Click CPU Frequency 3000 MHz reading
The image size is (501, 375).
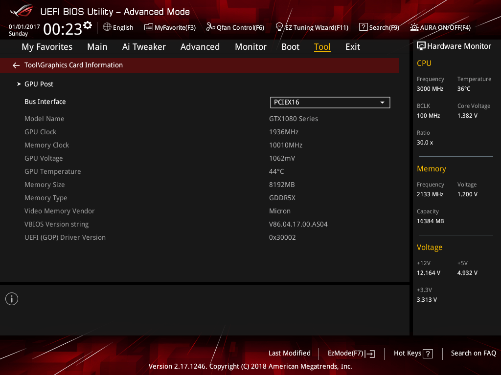click(x=430, y=89)
